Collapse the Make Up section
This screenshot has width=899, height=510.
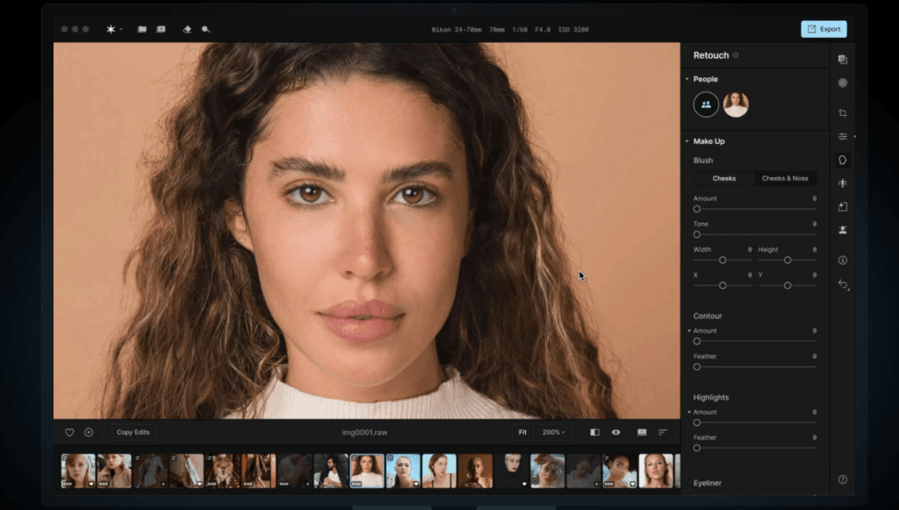[x=687, y=141]
